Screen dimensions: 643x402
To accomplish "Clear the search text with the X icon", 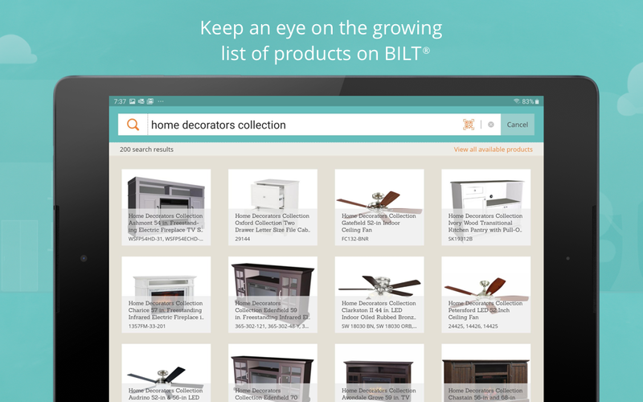I will pyautogui.click(x=491, y=125).
